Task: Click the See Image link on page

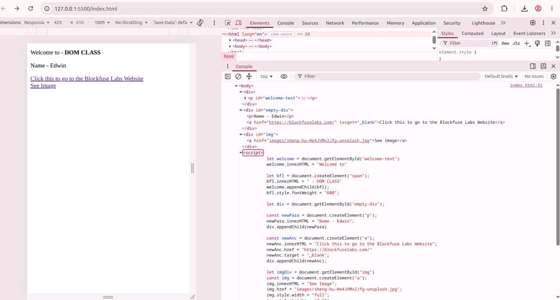Action: pos(43,85)
